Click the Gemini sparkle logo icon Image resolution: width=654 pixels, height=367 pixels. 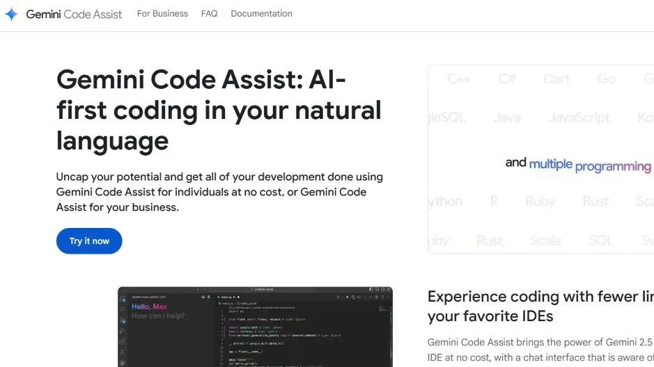point(12,14)
